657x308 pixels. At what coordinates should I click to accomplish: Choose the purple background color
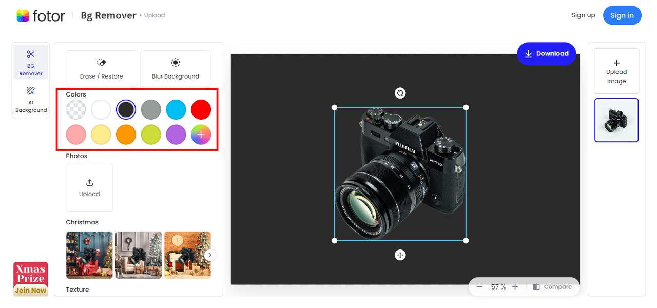pos(176,134)
